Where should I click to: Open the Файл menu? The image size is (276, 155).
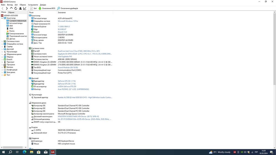pyautogui.click(x=3, y=5)
